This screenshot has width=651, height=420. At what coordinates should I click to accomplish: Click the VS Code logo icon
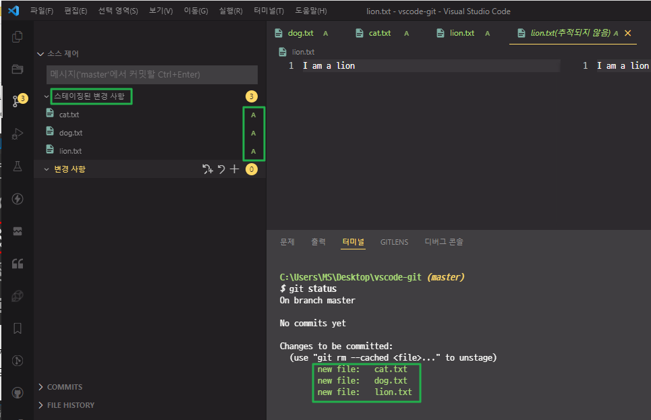point(13,10)
